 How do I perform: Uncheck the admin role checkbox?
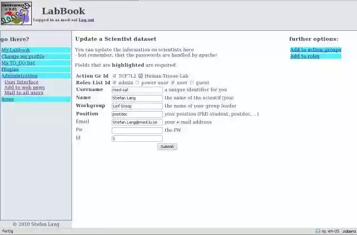(x=114, y=83)
